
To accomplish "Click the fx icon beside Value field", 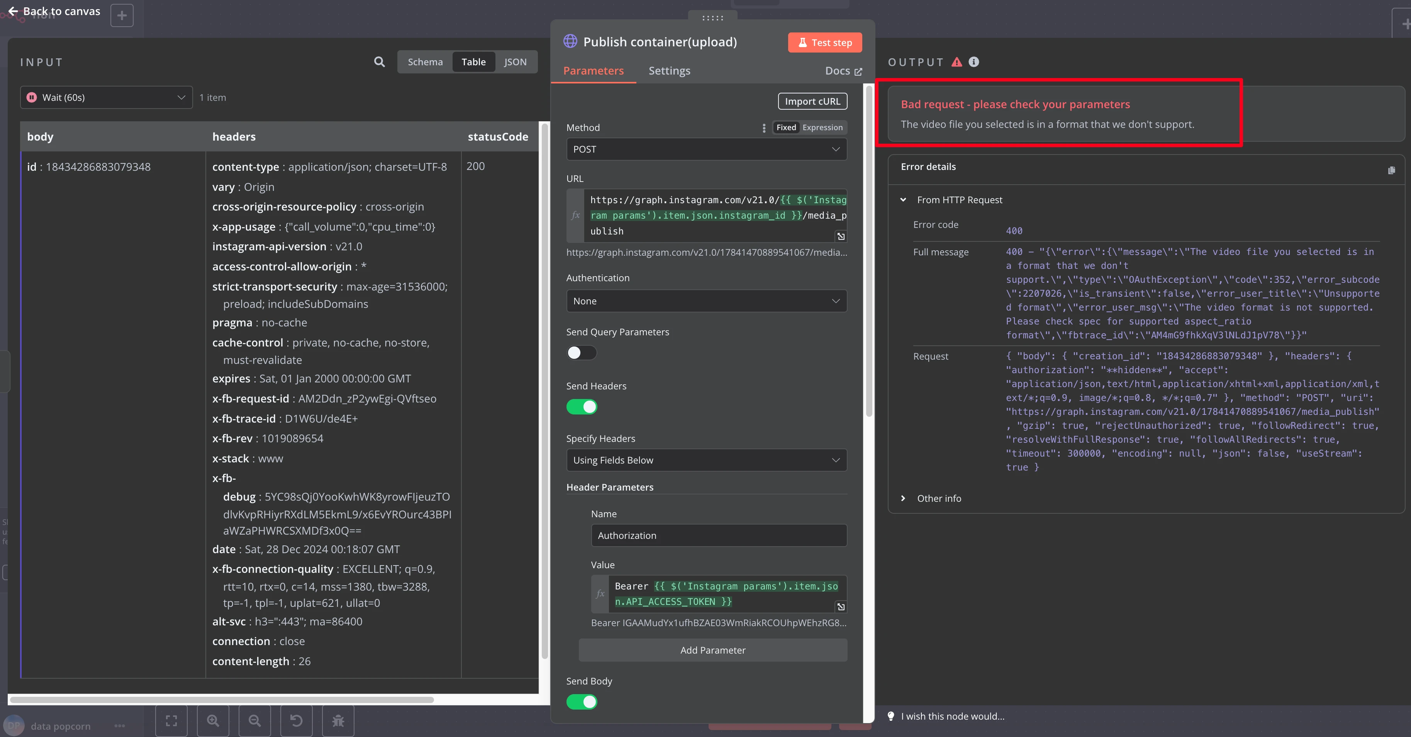I will 600,593.
